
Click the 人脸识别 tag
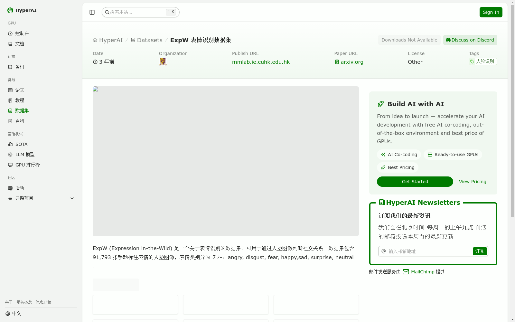pyautogui.click(x=483, y=62)
